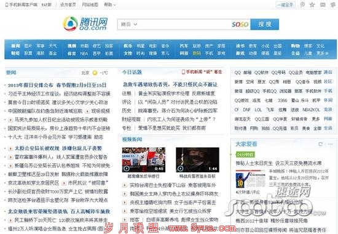Click 邮箱 in the QQ services grid
Screen dimensions: 338x234
(247, 73)
